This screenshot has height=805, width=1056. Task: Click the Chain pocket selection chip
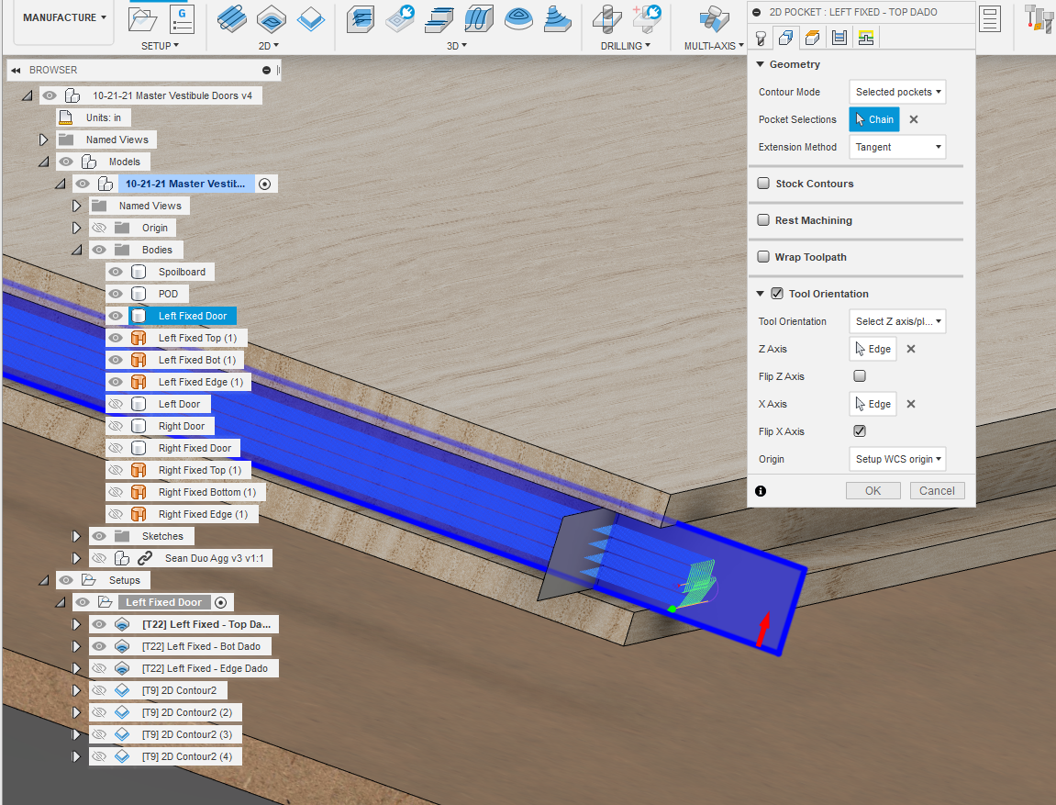click(x=873, y=118)
